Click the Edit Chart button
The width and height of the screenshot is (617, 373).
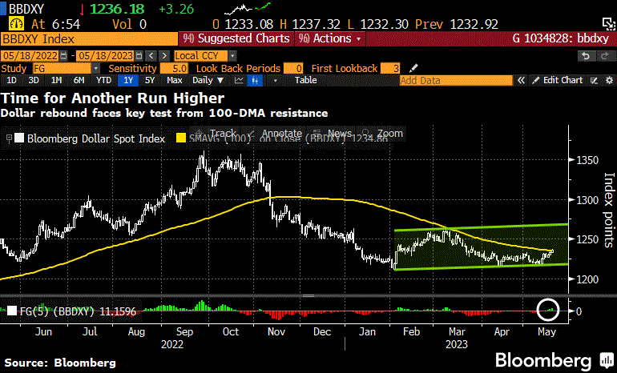coord(559,81)
